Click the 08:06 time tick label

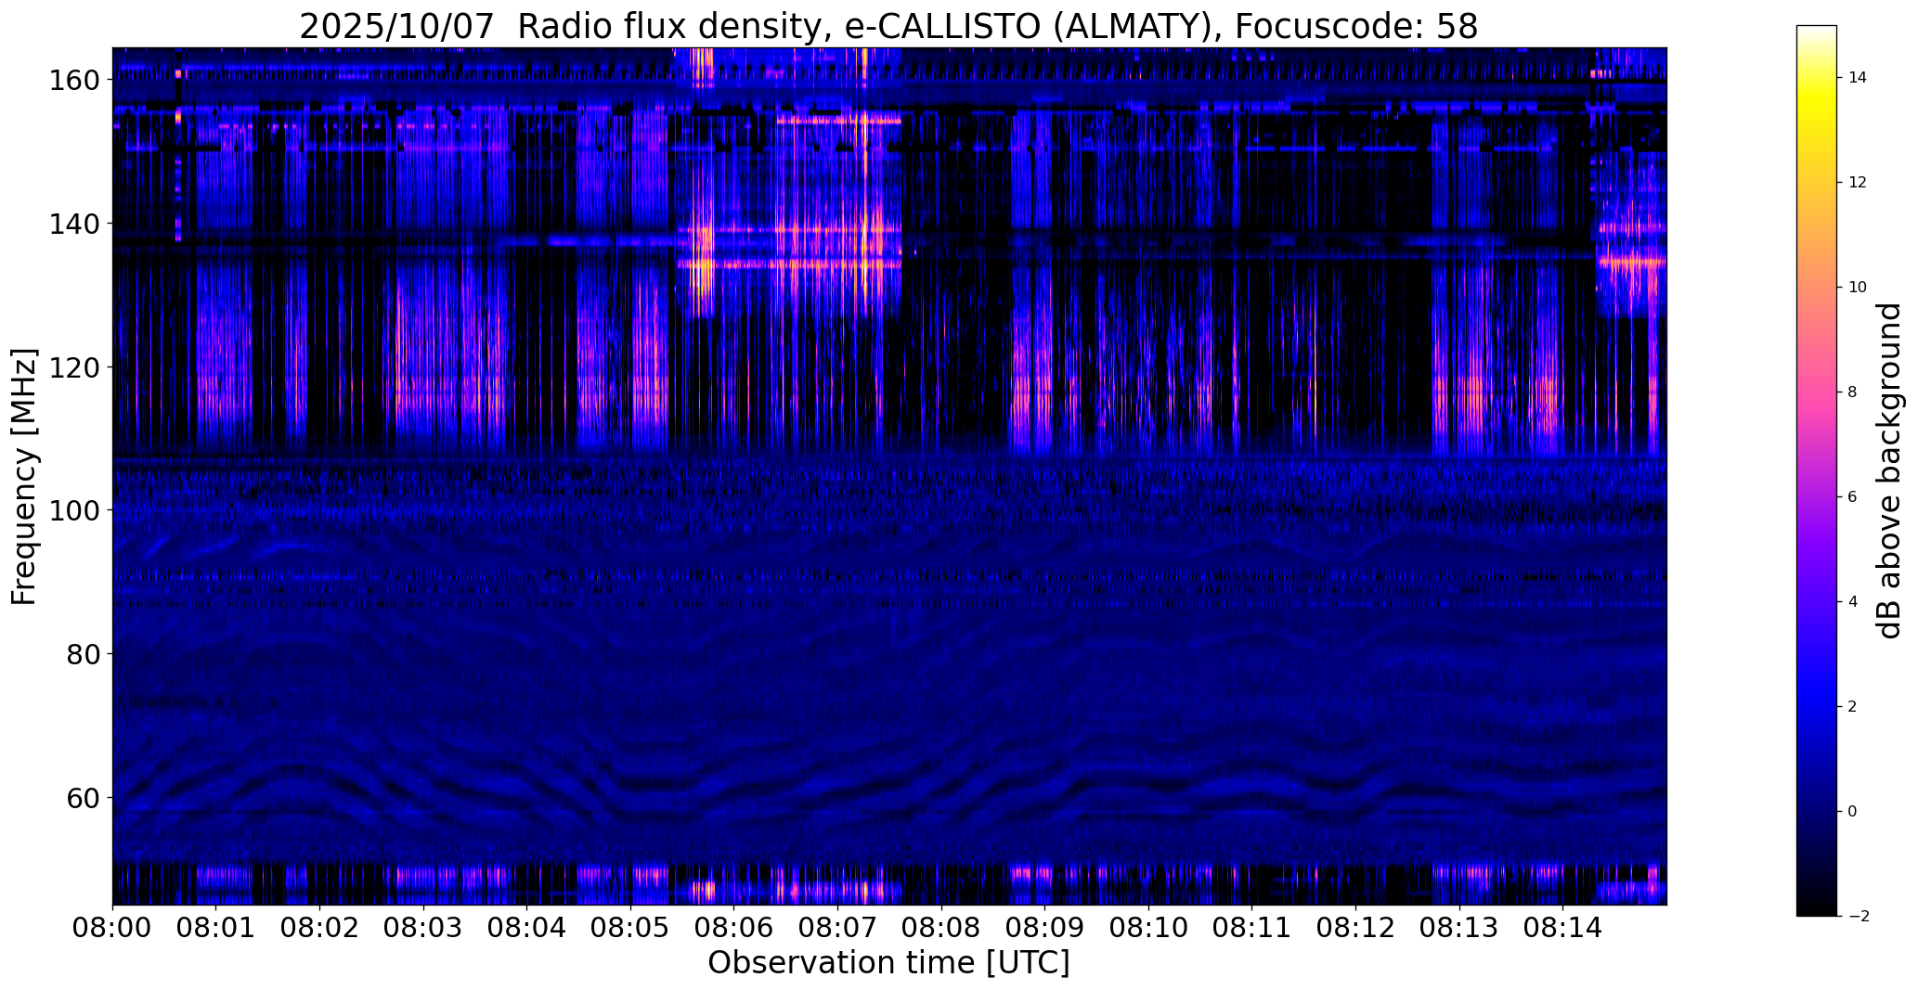tap(733, 928)
